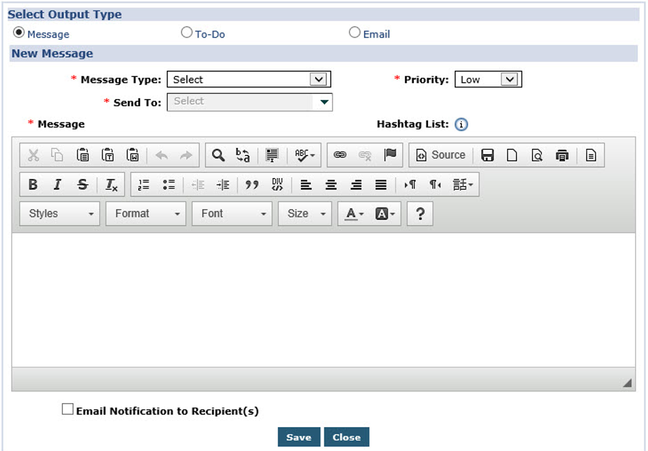The height and width of the screenshot is (451, 648).
Task: Select the To-Do output type
Action: coord(187,32)
